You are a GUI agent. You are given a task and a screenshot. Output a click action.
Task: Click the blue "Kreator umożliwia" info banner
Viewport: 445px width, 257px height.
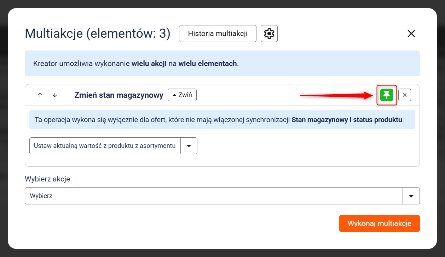(x=222, y=64)
